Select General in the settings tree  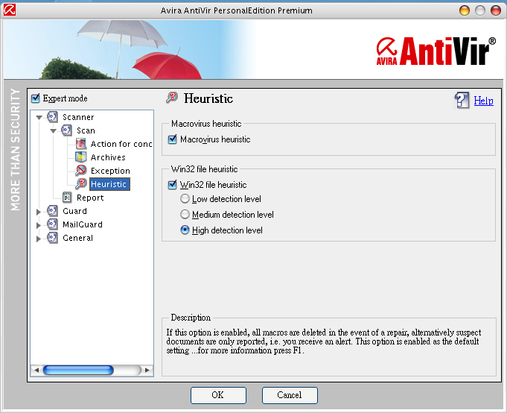77,238
